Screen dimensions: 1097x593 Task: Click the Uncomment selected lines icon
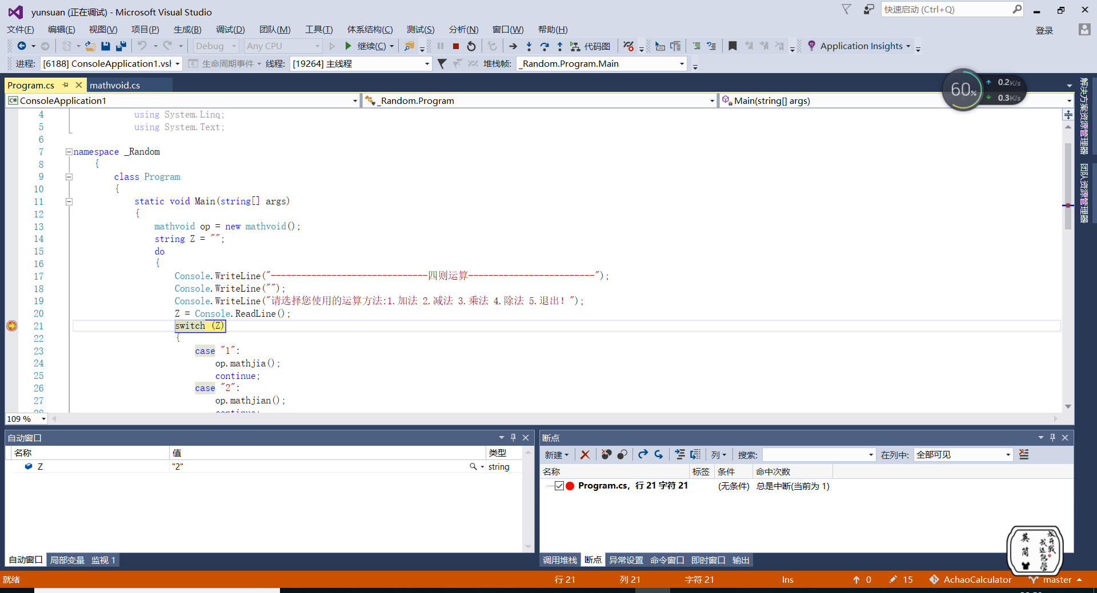point(711,46)
